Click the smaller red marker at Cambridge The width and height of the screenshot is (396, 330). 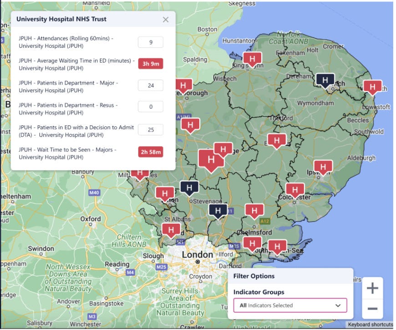point(223,150)
